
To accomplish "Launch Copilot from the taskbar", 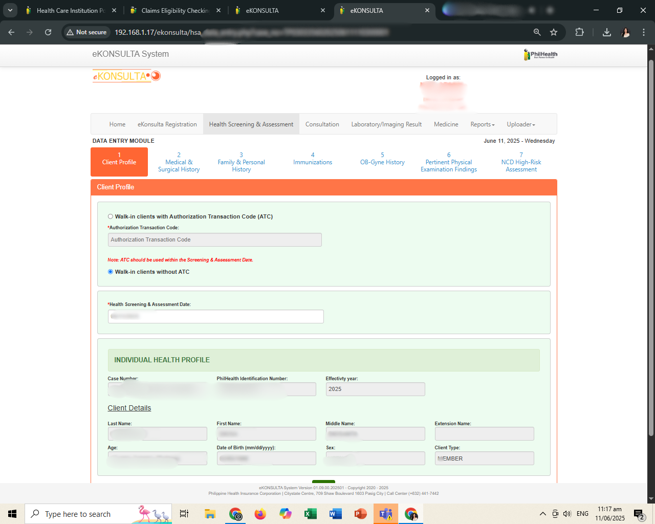I will pyautogui.click(x=286, y=514).
